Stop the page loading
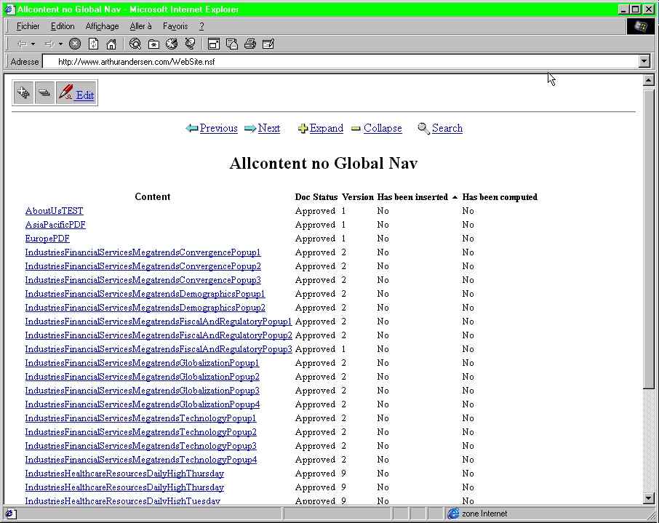659x523 pixels. (x=75, y=44)
